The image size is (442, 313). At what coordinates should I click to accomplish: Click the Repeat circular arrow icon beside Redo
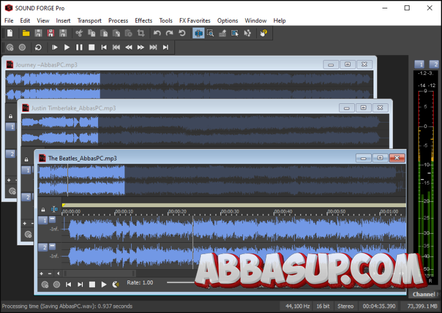[x=182, y=33]
